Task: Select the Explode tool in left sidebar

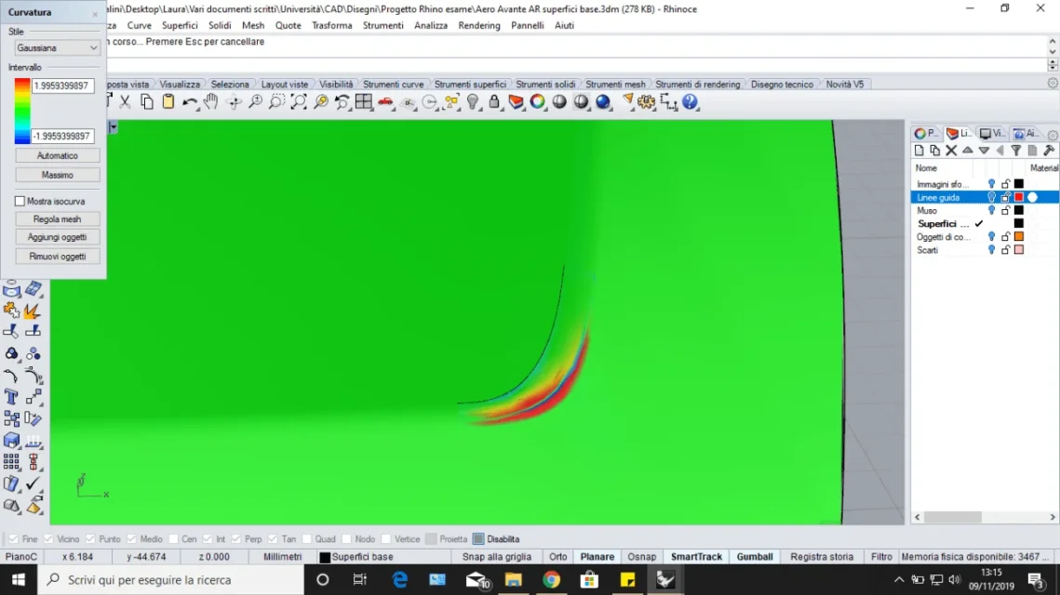Action: pyautogui.click(x=32, y=311)
